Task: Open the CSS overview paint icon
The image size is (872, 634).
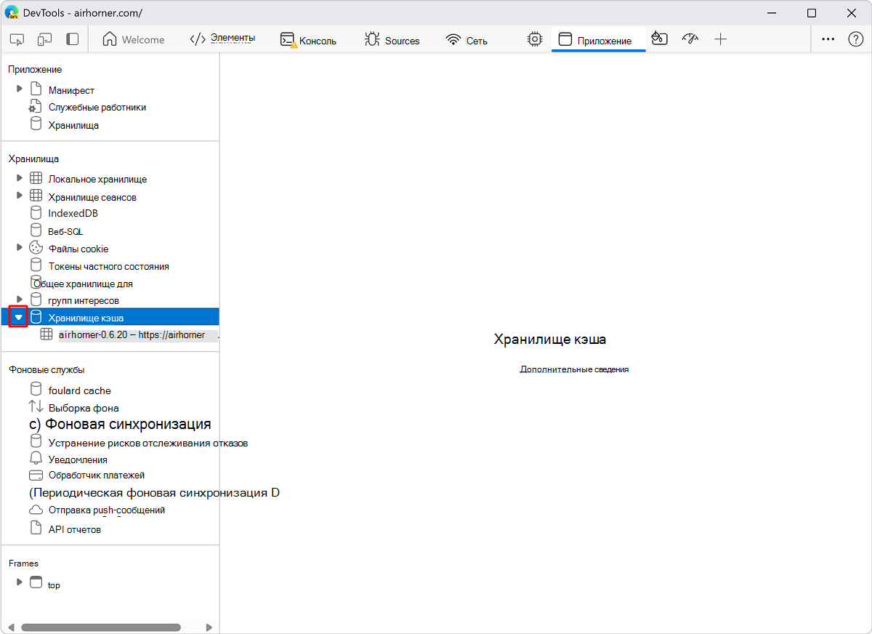Action: click(659, 39)
